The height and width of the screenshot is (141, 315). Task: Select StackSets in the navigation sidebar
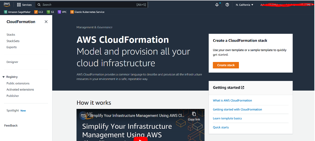13,41
